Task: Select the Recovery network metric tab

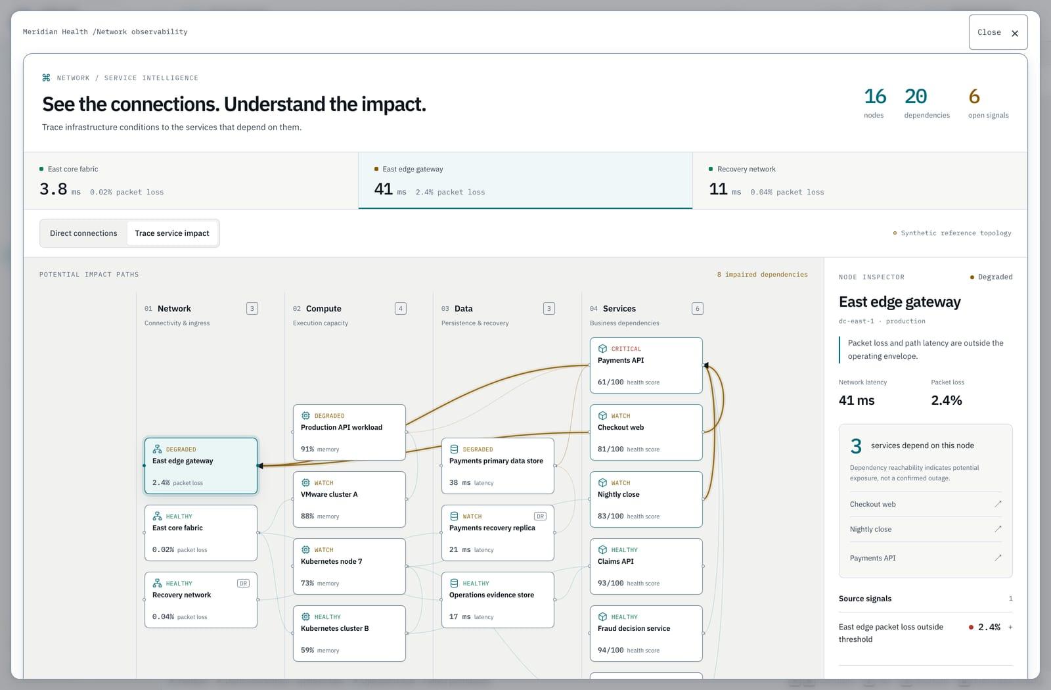Action: click(x=860, y=181)
